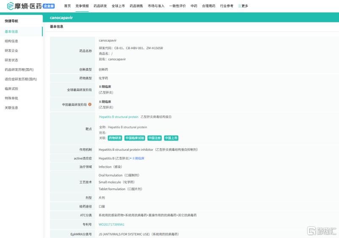
Task: Open patent link WO2017173999A1
Action: 112,224
